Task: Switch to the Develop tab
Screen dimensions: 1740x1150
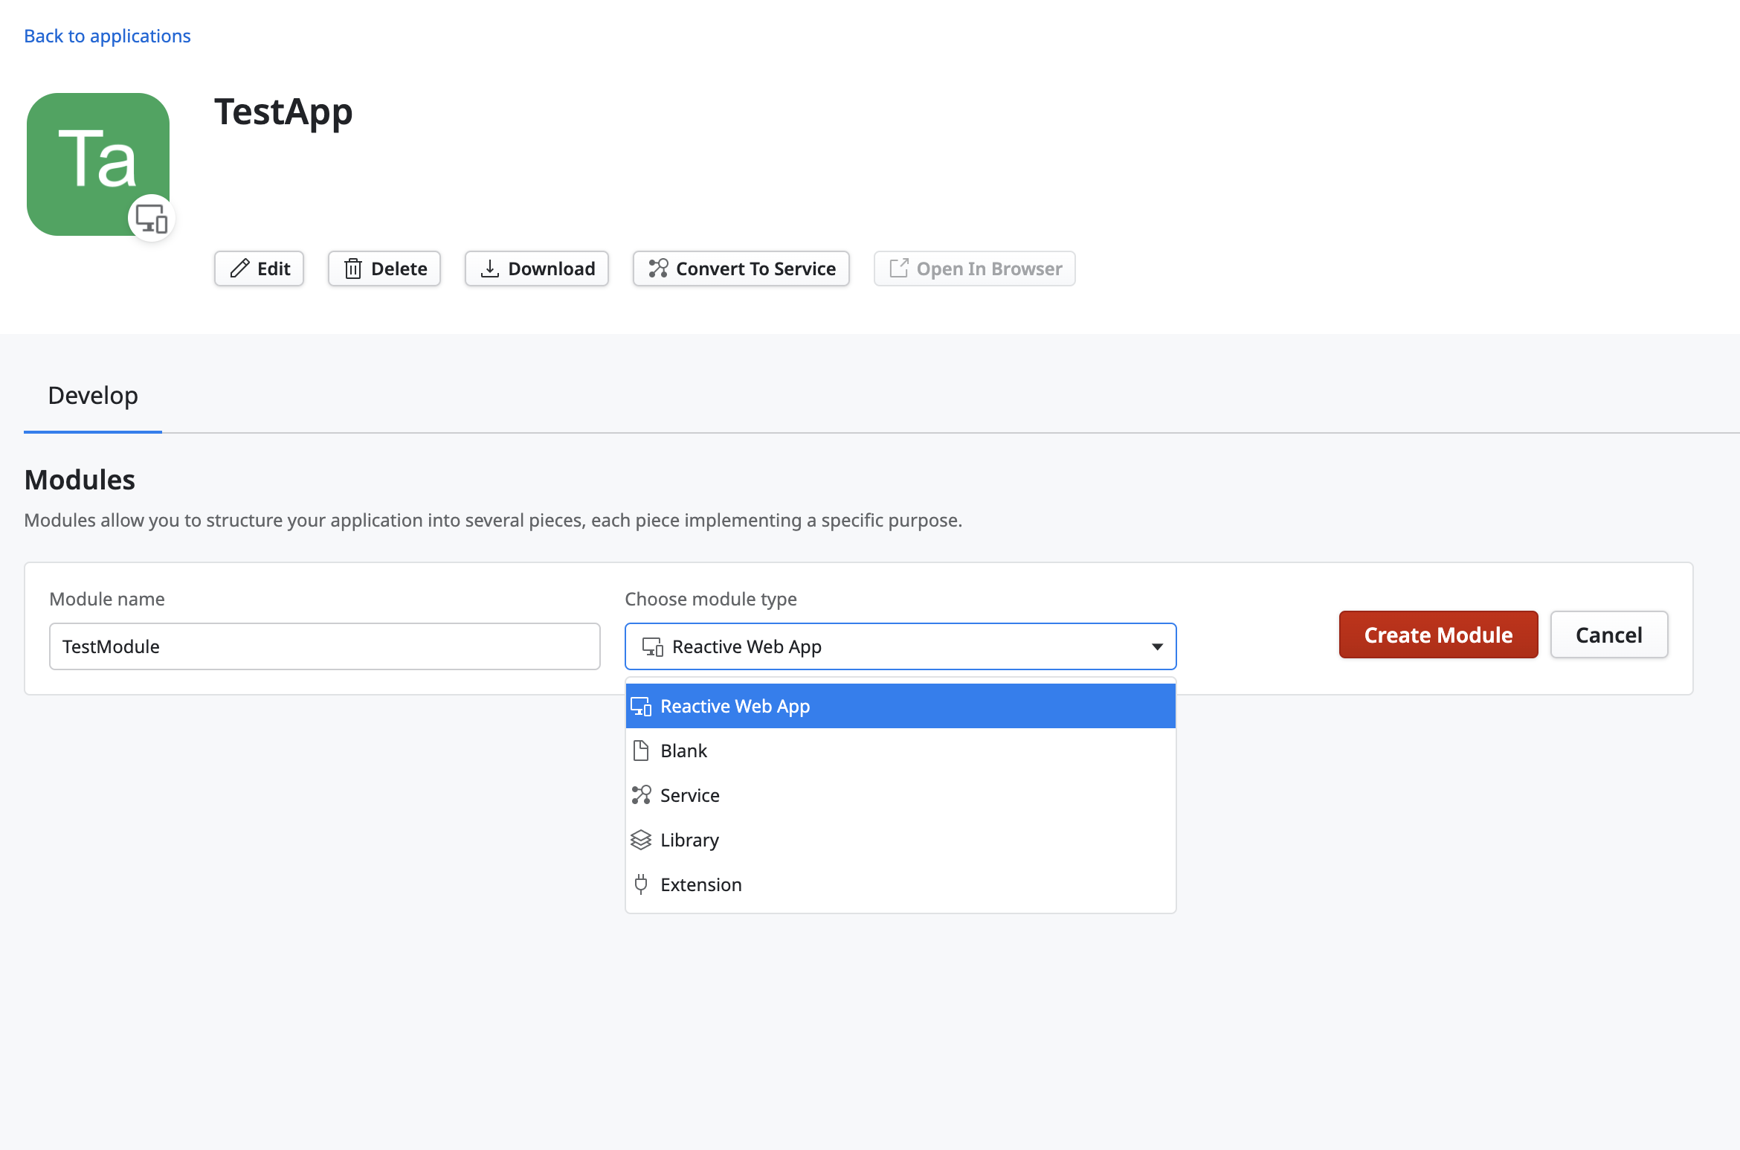Action: click(x=92, y=395)
